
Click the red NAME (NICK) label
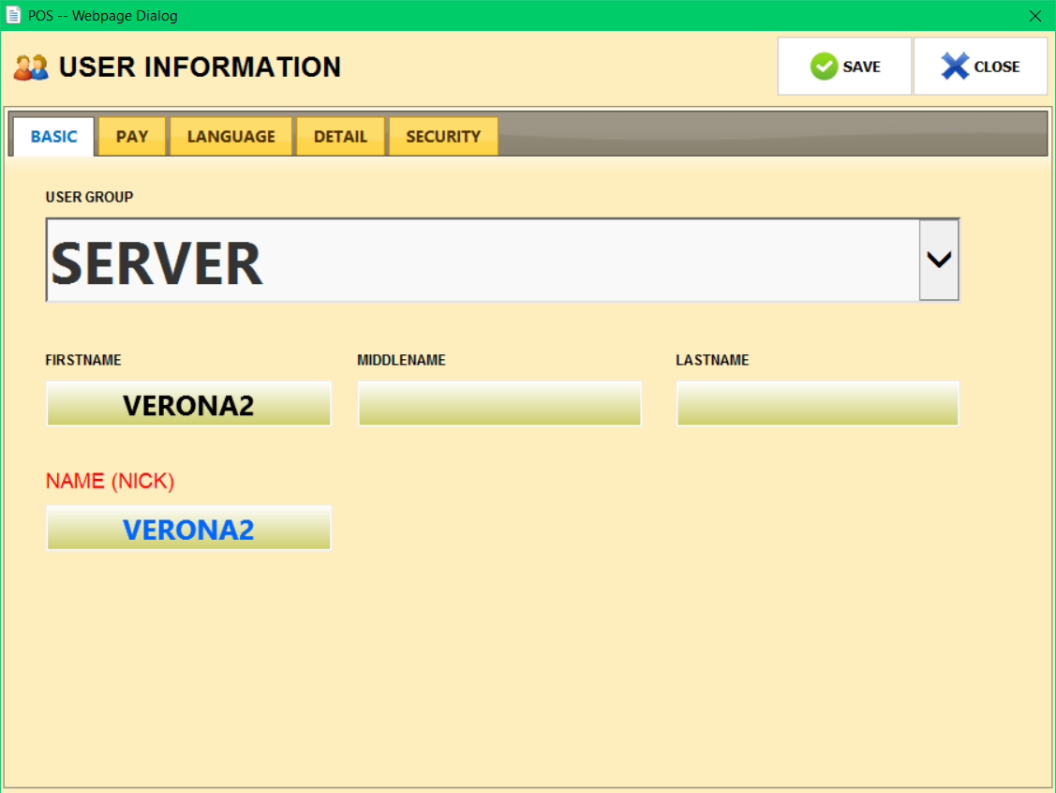tap(110, 481)
